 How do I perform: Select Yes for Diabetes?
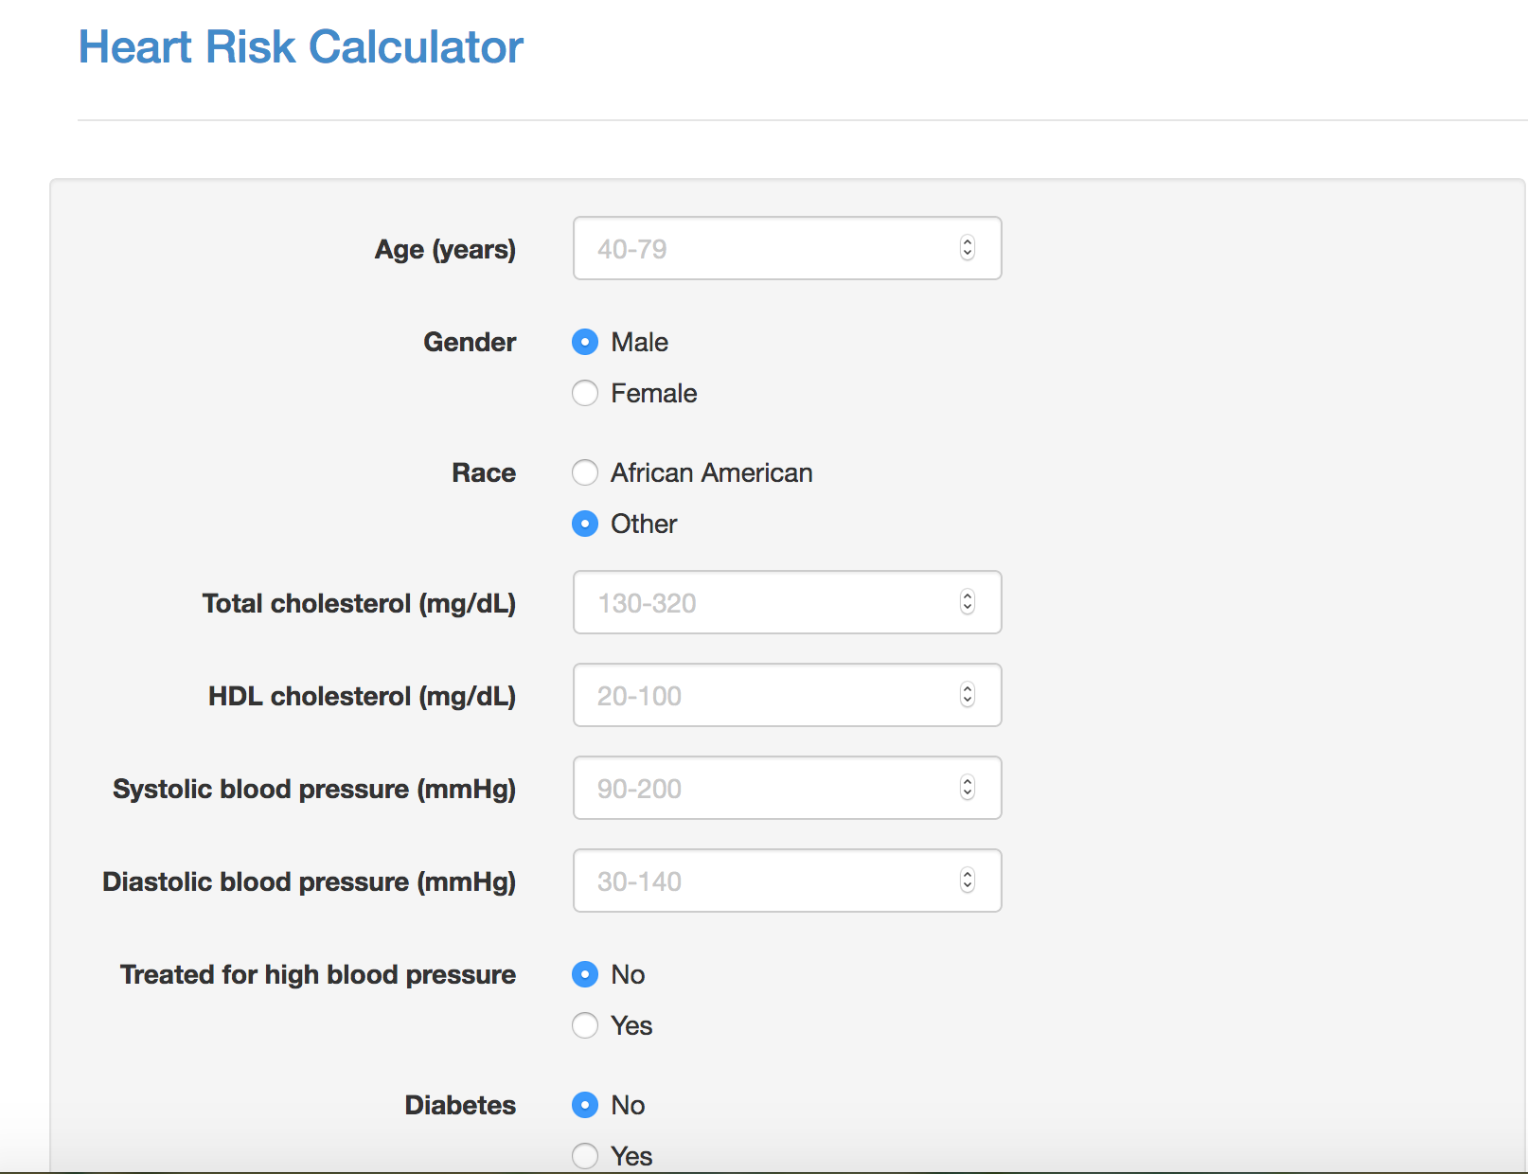click(x=585, y=1156)
